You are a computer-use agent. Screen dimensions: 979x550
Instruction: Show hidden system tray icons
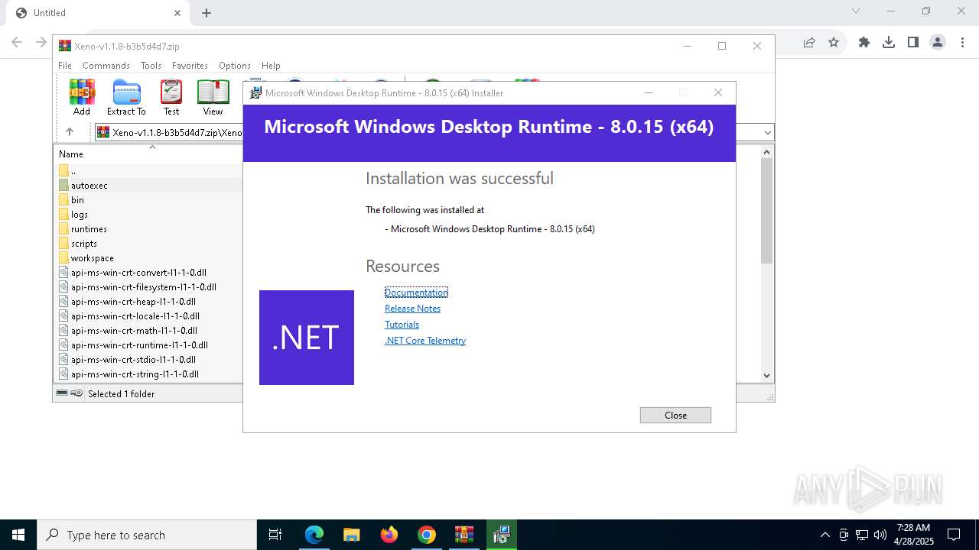pyautogui.click(x=825, y=535)
